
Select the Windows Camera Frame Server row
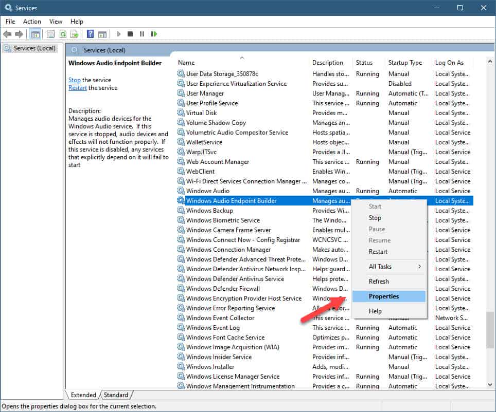point(325,230)
